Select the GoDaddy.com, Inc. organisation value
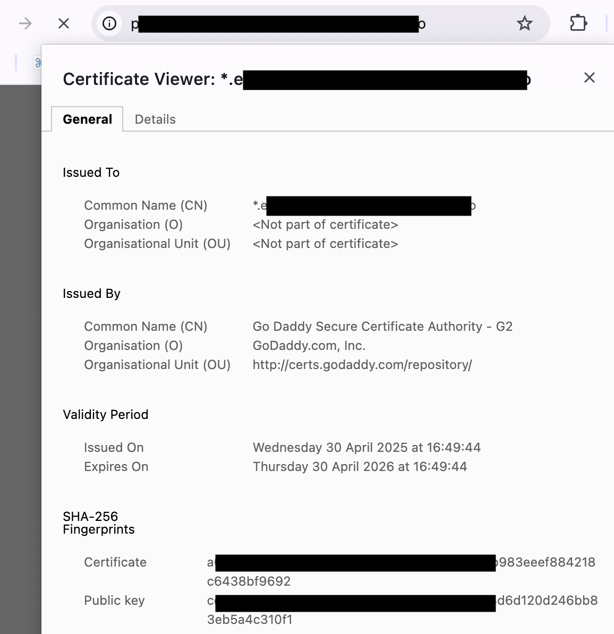Image resolution: width=614 pixels, height=634 pixels. click(x=309, y=346)
